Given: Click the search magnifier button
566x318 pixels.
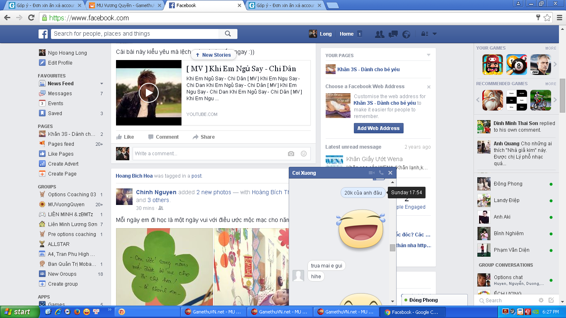Looking at the screenshot, I should pyautogui.click(x=228, y=34).
